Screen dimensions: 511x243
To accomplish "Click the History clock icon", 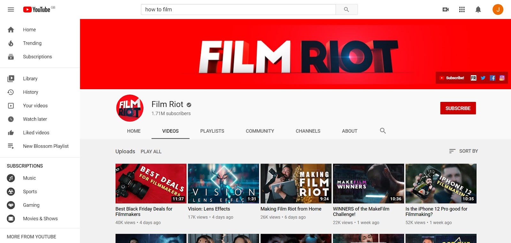I will [x=11, y=92].
